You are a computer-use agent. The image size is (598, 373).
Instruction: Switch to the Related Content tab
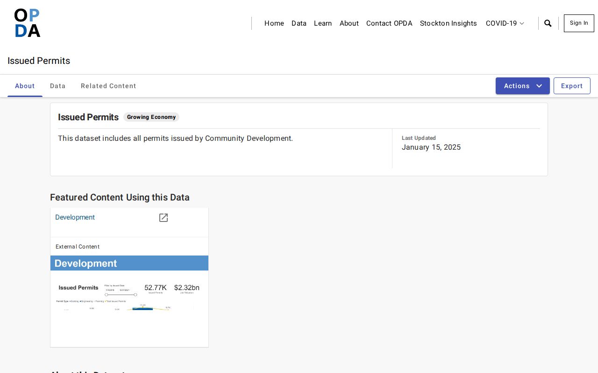[108, 86]
